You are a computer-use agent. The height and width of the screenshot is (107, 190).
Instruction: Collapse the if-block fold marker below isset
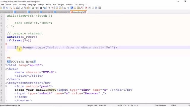click(x=6, y=44)
